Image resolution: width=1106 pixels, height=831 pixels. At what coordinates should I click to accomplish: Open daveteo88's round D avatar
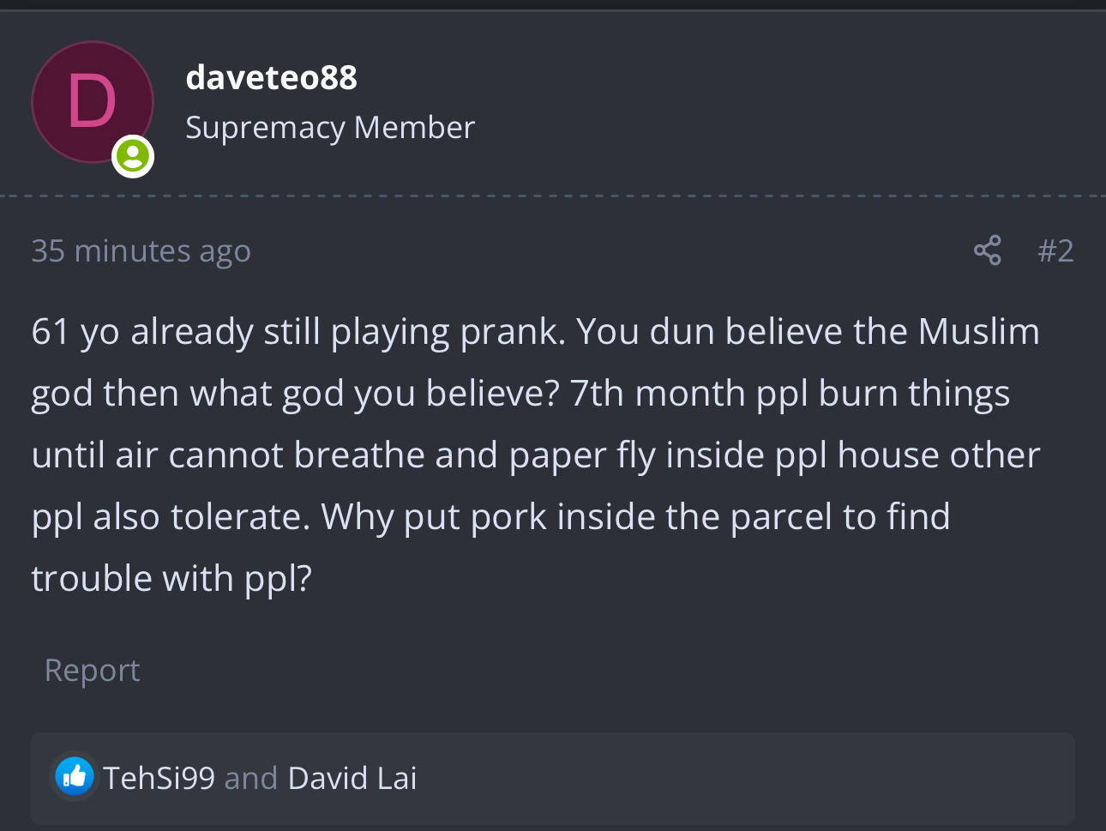click(93, 102)
